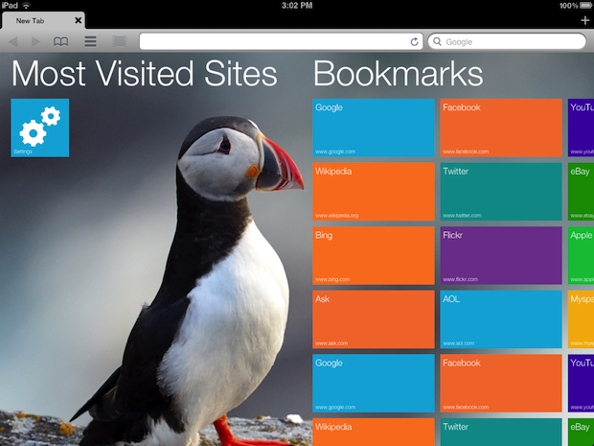Reload page using the refresh icon
The width and height of the screenshot is (594, 446).
pyautogui.click(x=415, y=41)
